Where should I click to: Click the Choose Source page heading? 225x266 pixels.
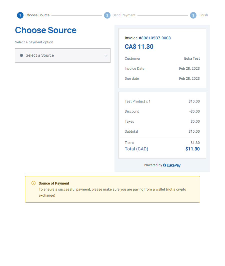coord(46,30)
